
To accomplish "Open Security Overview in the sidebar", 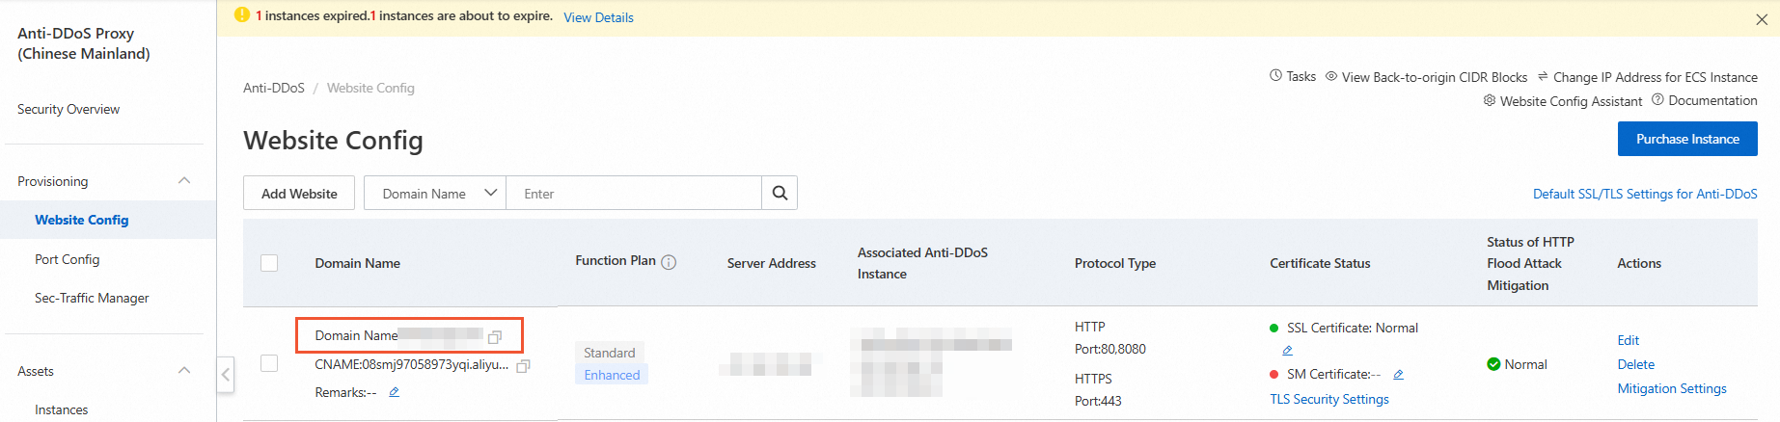I will click(x=68, y=109).
